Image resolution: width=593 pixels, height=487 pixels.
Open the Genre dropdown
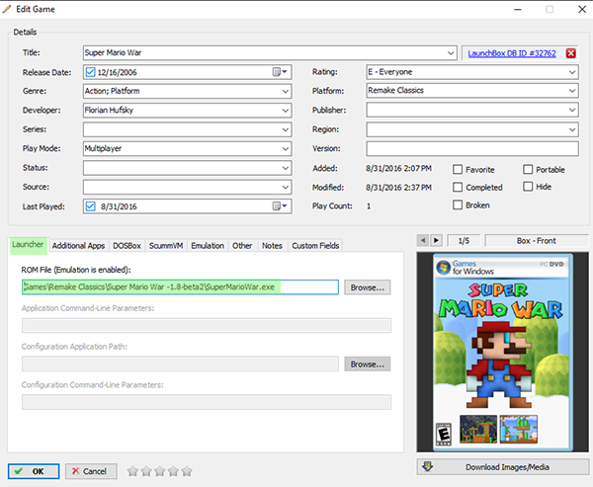(286, 91)
